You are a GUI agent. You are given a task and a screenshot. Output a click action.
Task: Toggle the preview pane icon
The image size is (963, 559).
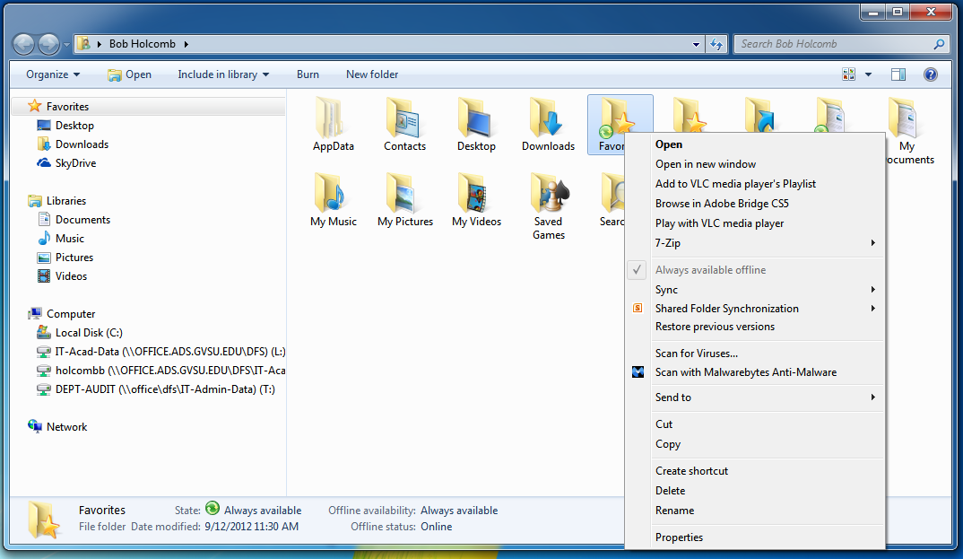tap(898, 74)
